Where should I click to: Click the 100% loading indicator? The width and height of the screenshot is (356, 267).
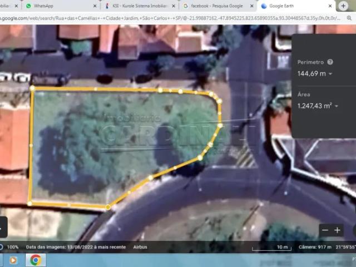[11, 247]
